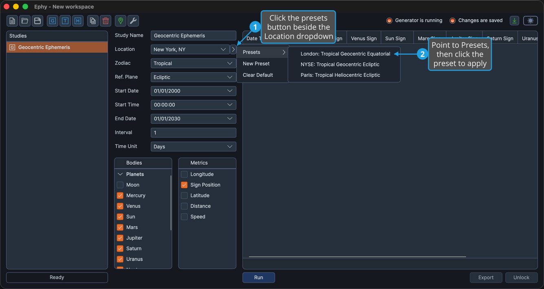Enable the Speed metric checkbox
544x289 pixels.
coord(184,217)
